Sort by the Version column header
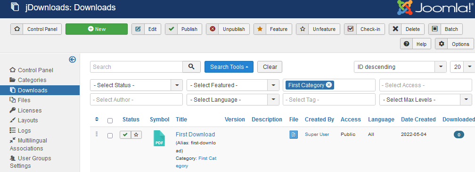Viewport: 475px width, 172px height. pos(235,120)
